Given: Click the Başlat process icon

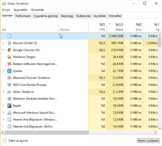Looking at the screenshot, I should tap(9, 106).
